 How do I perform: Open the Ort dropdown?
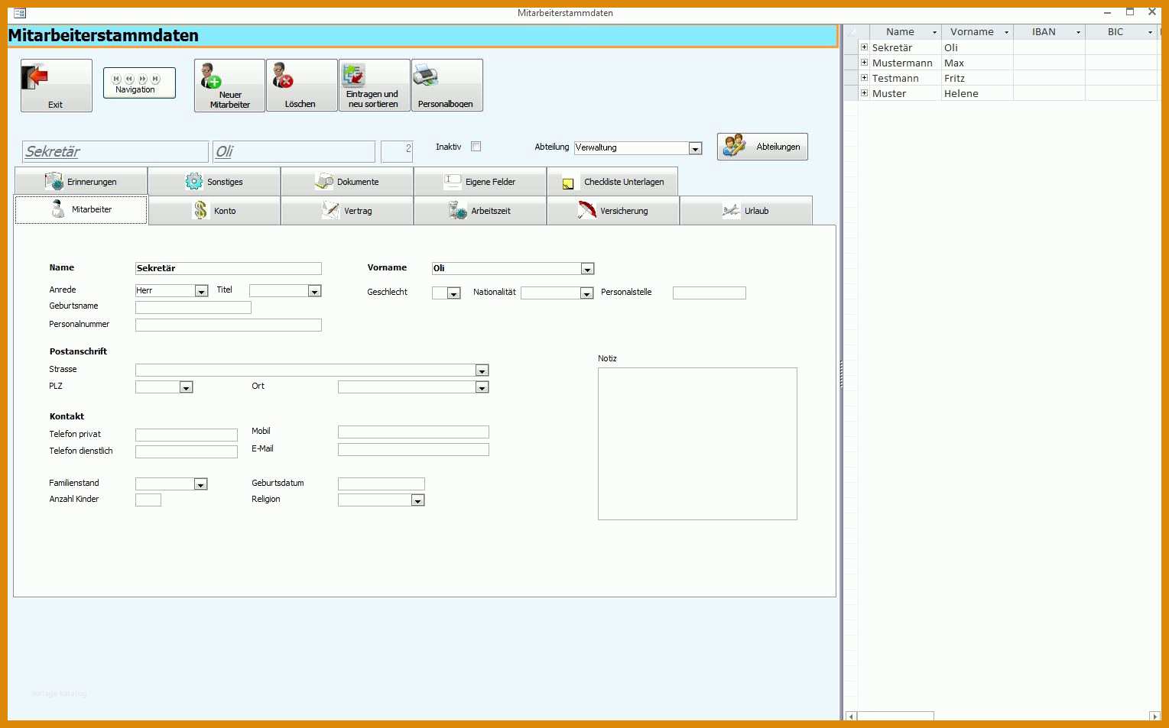[x=482, y=388]
